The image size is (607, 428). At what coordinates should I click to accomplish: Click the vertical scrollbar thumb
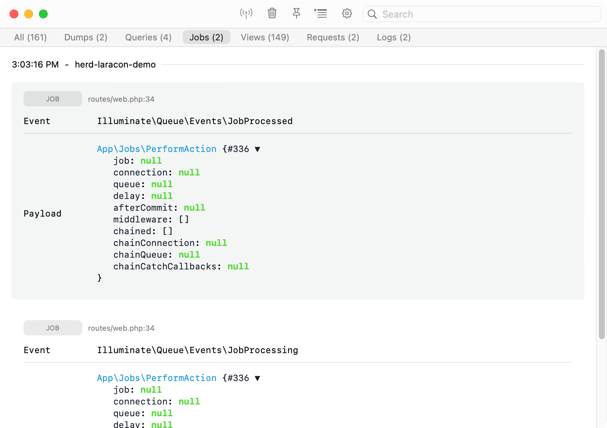coord(601,194)
